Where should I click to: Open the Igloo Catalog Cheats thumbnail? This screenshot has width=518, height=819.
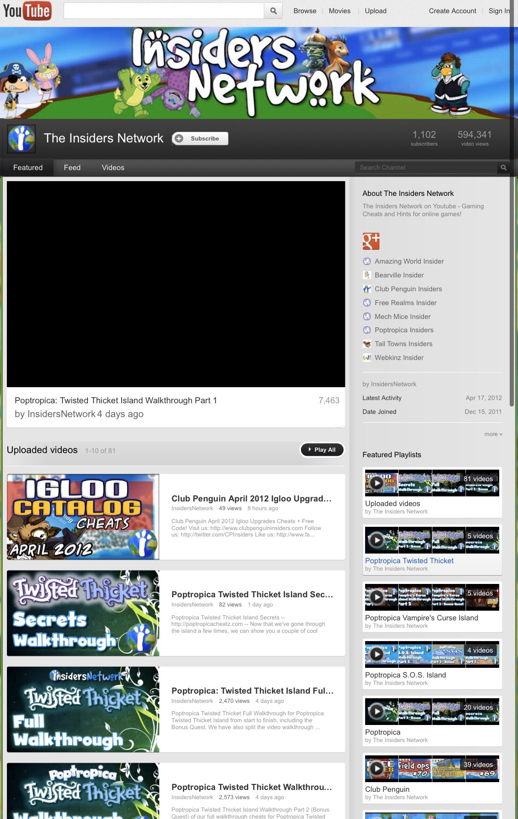[83, 517]
